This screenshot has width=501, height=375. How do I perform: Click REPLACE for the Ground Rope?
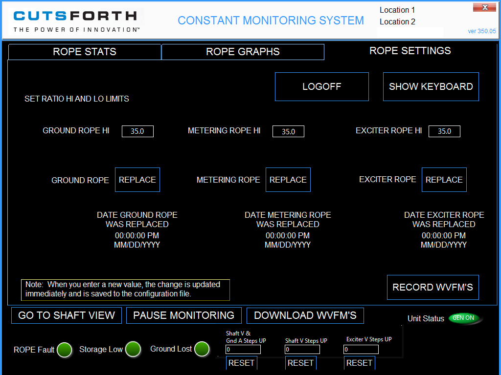[x=137, y=180]
